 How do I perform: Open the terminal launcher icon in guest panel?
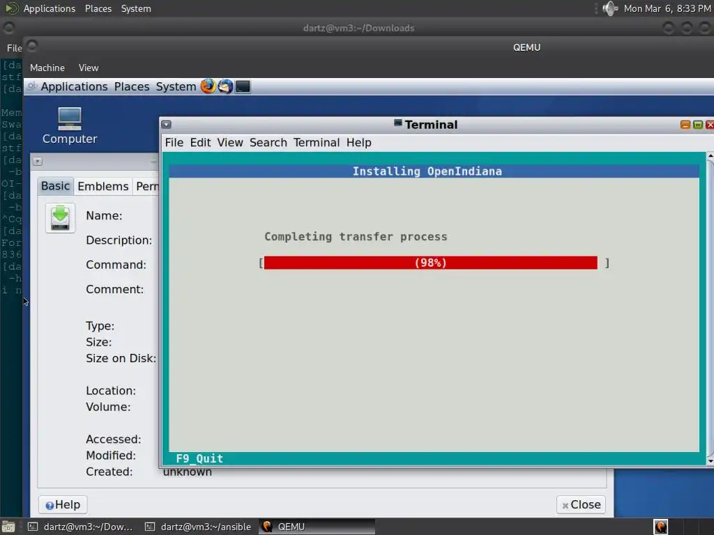click(243, 86)
